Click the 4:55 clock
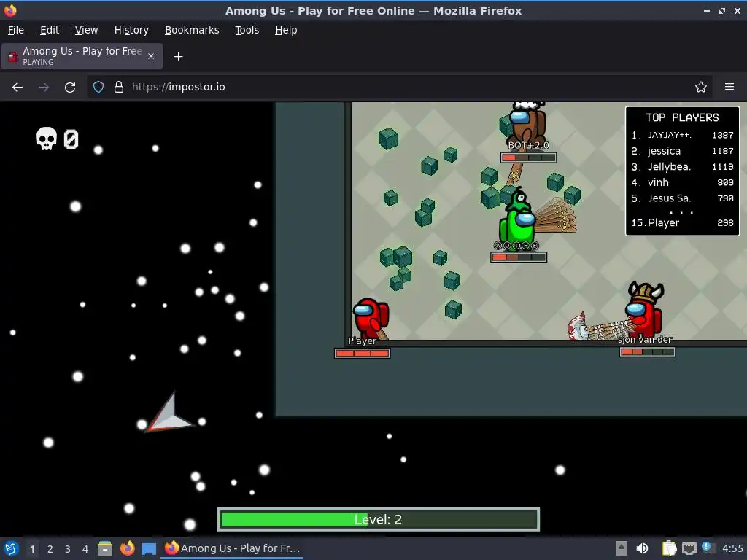Image resolution: width=747 pixels, height=560 pixels. pos(732,548)
